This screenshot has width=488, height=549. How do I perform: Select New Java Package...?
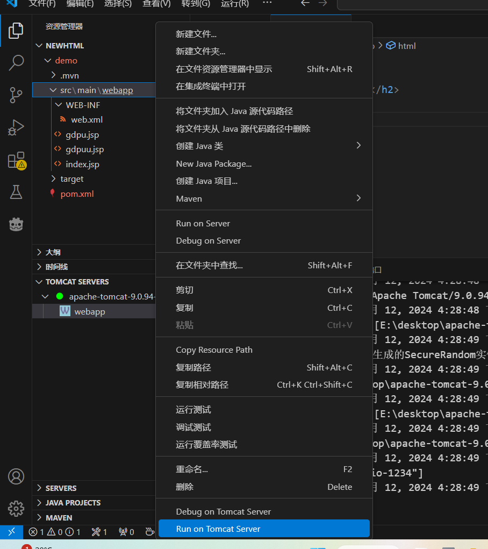pyautogui.click(x=264, y=163)
